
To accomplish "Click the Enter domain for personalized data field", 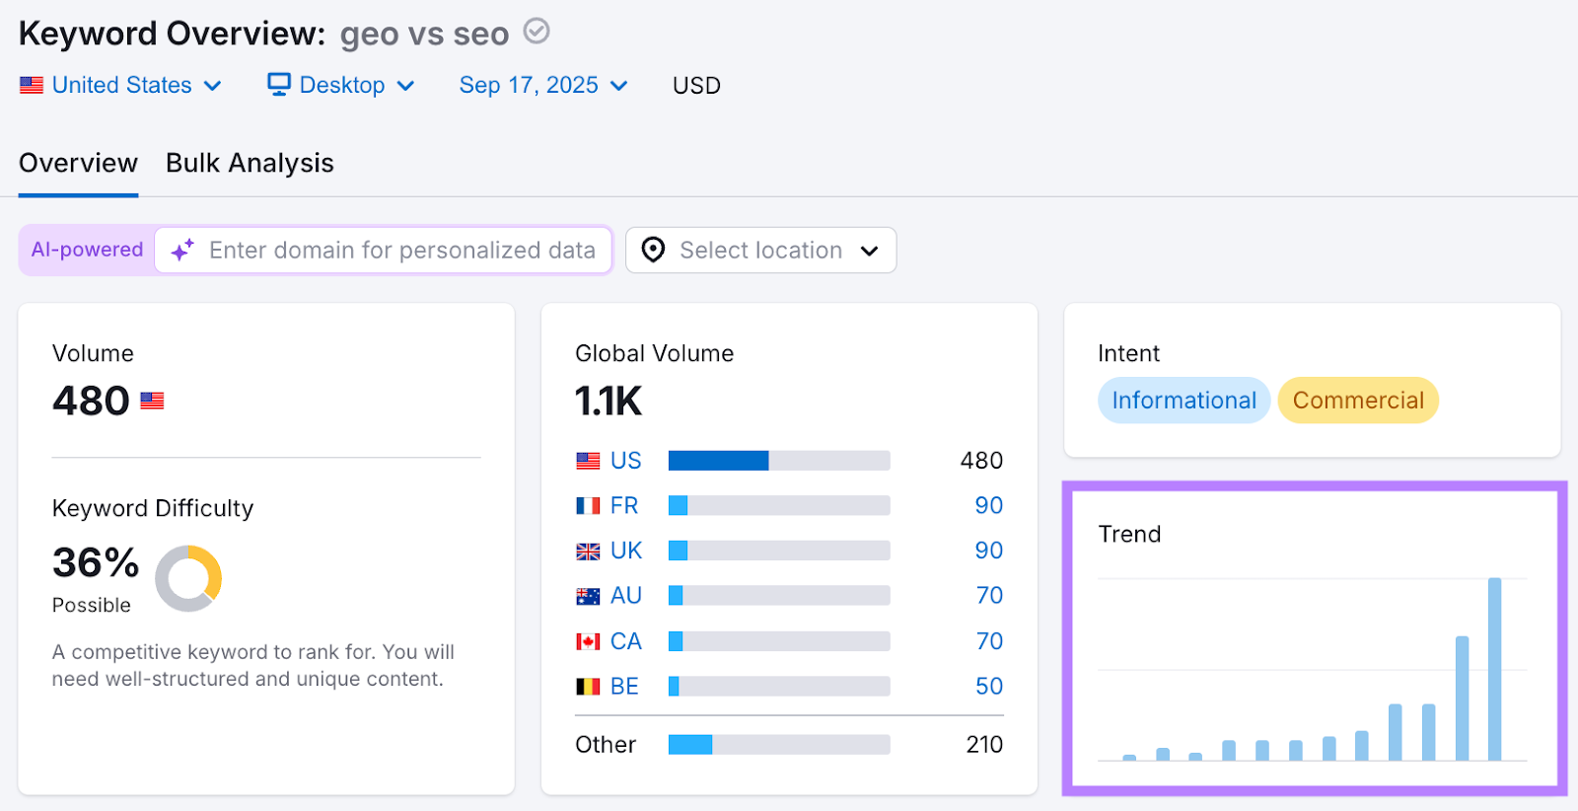I will [401, 251].
